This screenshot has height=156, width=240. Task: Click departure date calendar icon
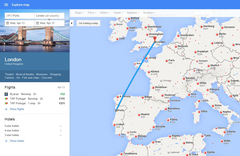(x=7, y=23)
